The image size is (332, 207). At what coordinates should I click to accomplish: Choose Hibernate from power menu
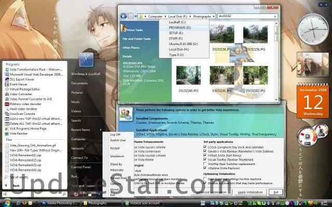[x=117, y=170]
